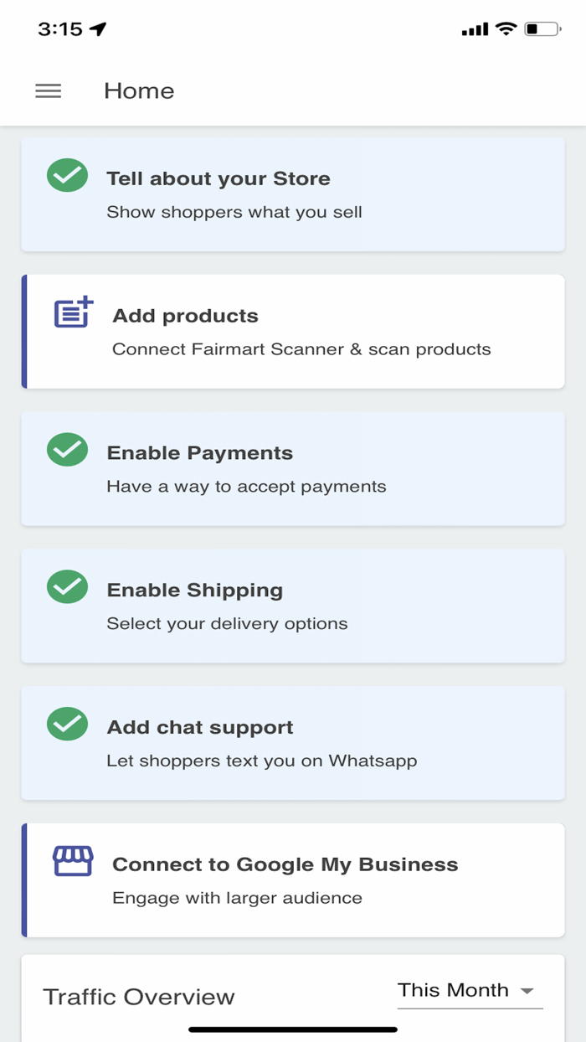Image resolution: width=586 pixels, height=1042 pixels.
Task: Tap the battery indicator icon
Action: click(x=542, y=29)
